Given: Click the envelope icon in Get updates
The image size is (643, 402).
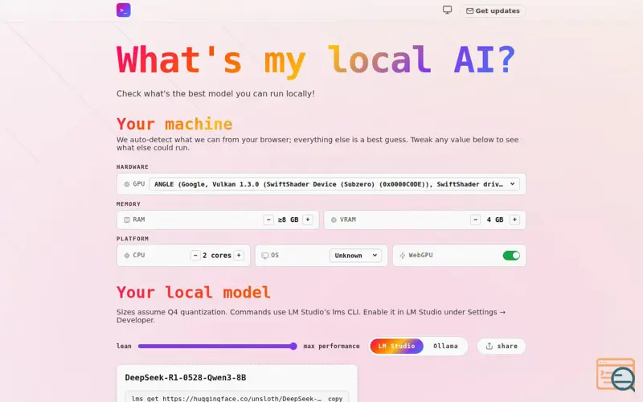Looking at the screenshot, I should tap(470, 10).
